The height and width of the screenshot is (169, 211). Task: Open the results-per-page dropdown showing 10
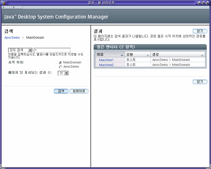point(63,73)
